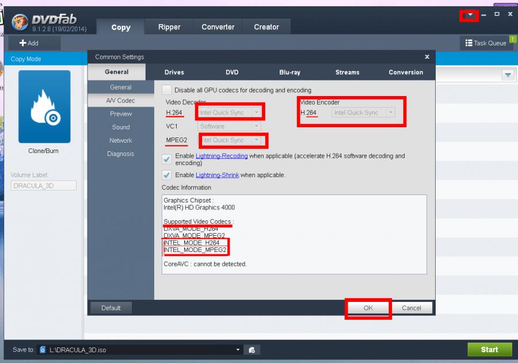Screen dimensions: 518x363
Task: Select General in the settings sidebar
Action: (121, 87)
